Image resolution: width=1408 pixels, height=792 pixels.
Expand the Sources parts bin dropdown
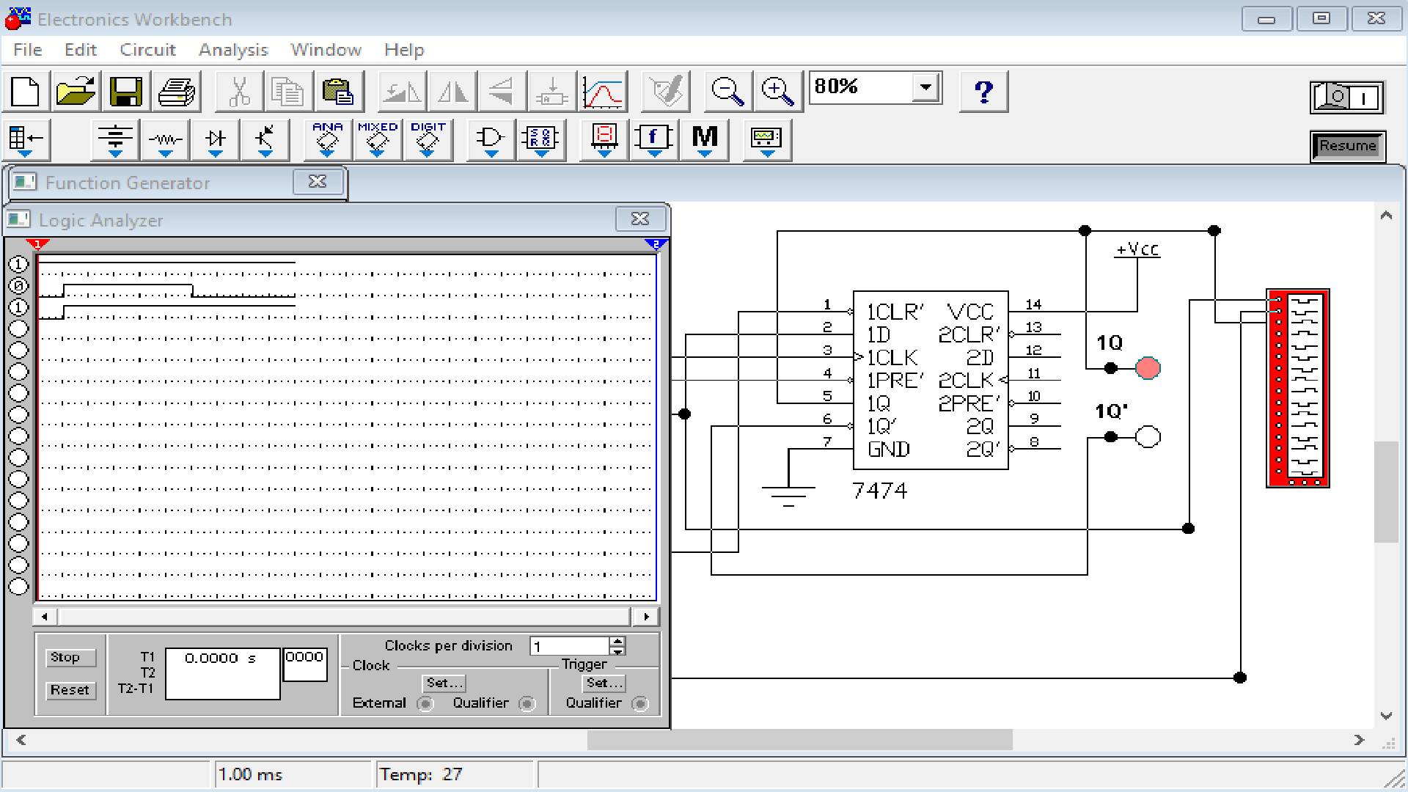coord(115,139)
